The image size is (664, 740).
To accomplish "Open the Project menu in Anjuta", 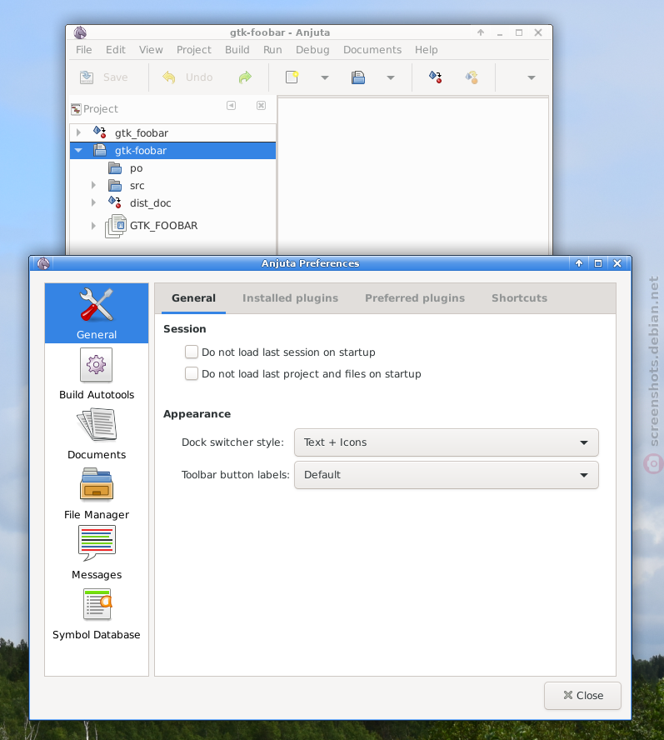I will pyautogui.click(x=194, y=49).
